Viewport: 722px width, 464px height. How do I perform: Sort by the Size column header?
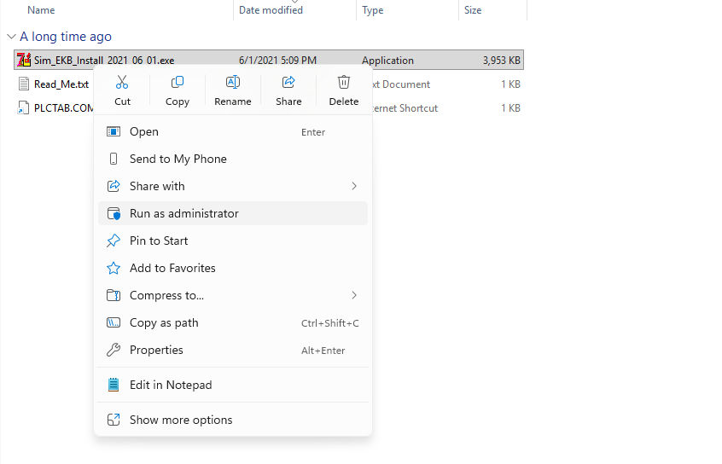473,10
